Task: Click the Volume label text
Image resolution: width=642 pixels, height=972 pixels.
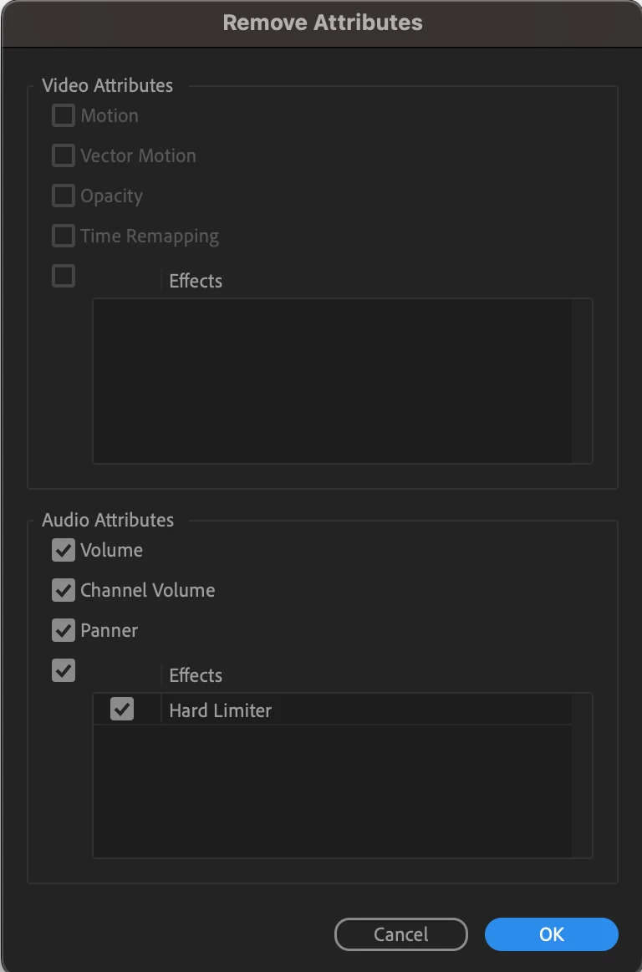Action: [112, 551]
